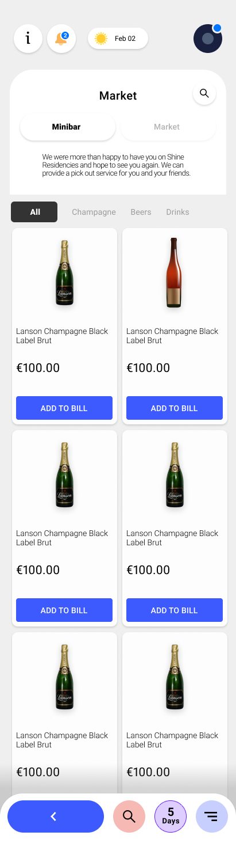Viewport: 236px width, 847px height.
Task: Open the profile avatar circle
Action: [x=208, y=39]
